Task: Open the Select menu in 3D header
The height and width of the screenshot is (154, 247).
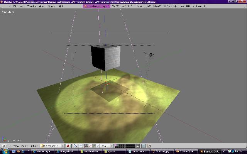Action: [25, 146]
